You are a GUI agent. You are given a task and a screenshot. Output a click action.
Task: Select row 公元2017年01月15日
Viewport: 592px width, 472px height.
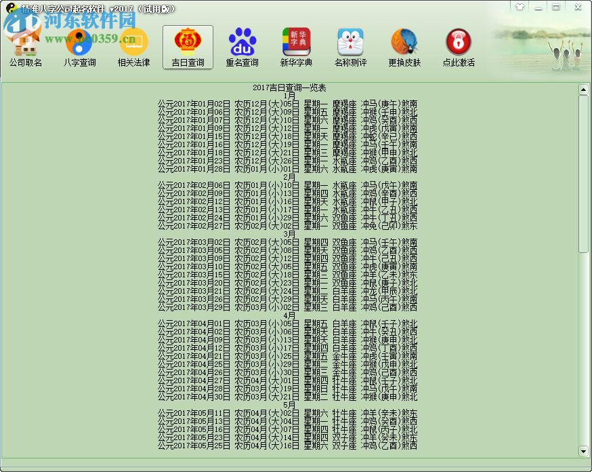coord(288,136)
